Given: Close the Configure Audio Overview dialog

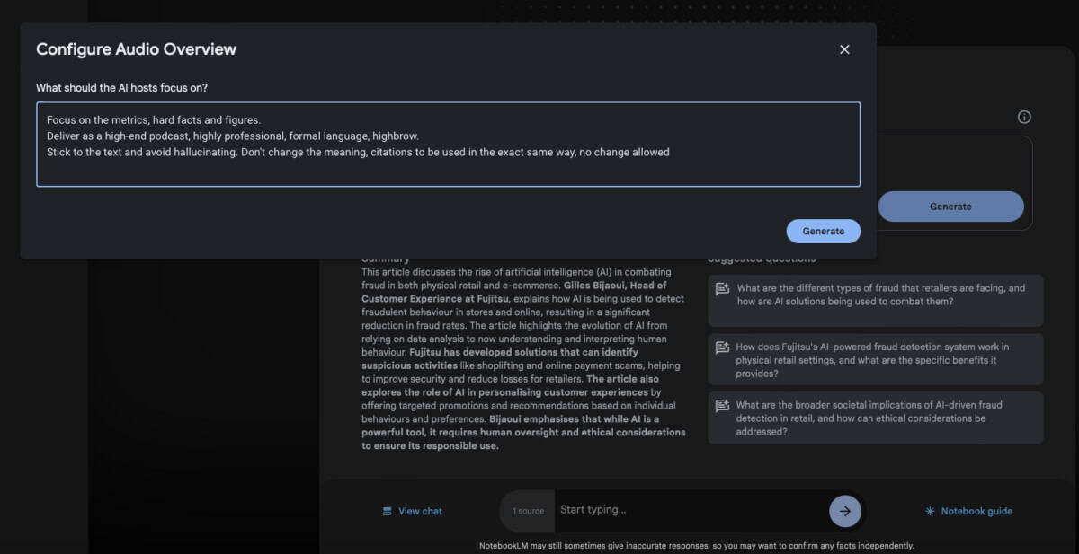Looking at the screenshot, I should (844, 49).
